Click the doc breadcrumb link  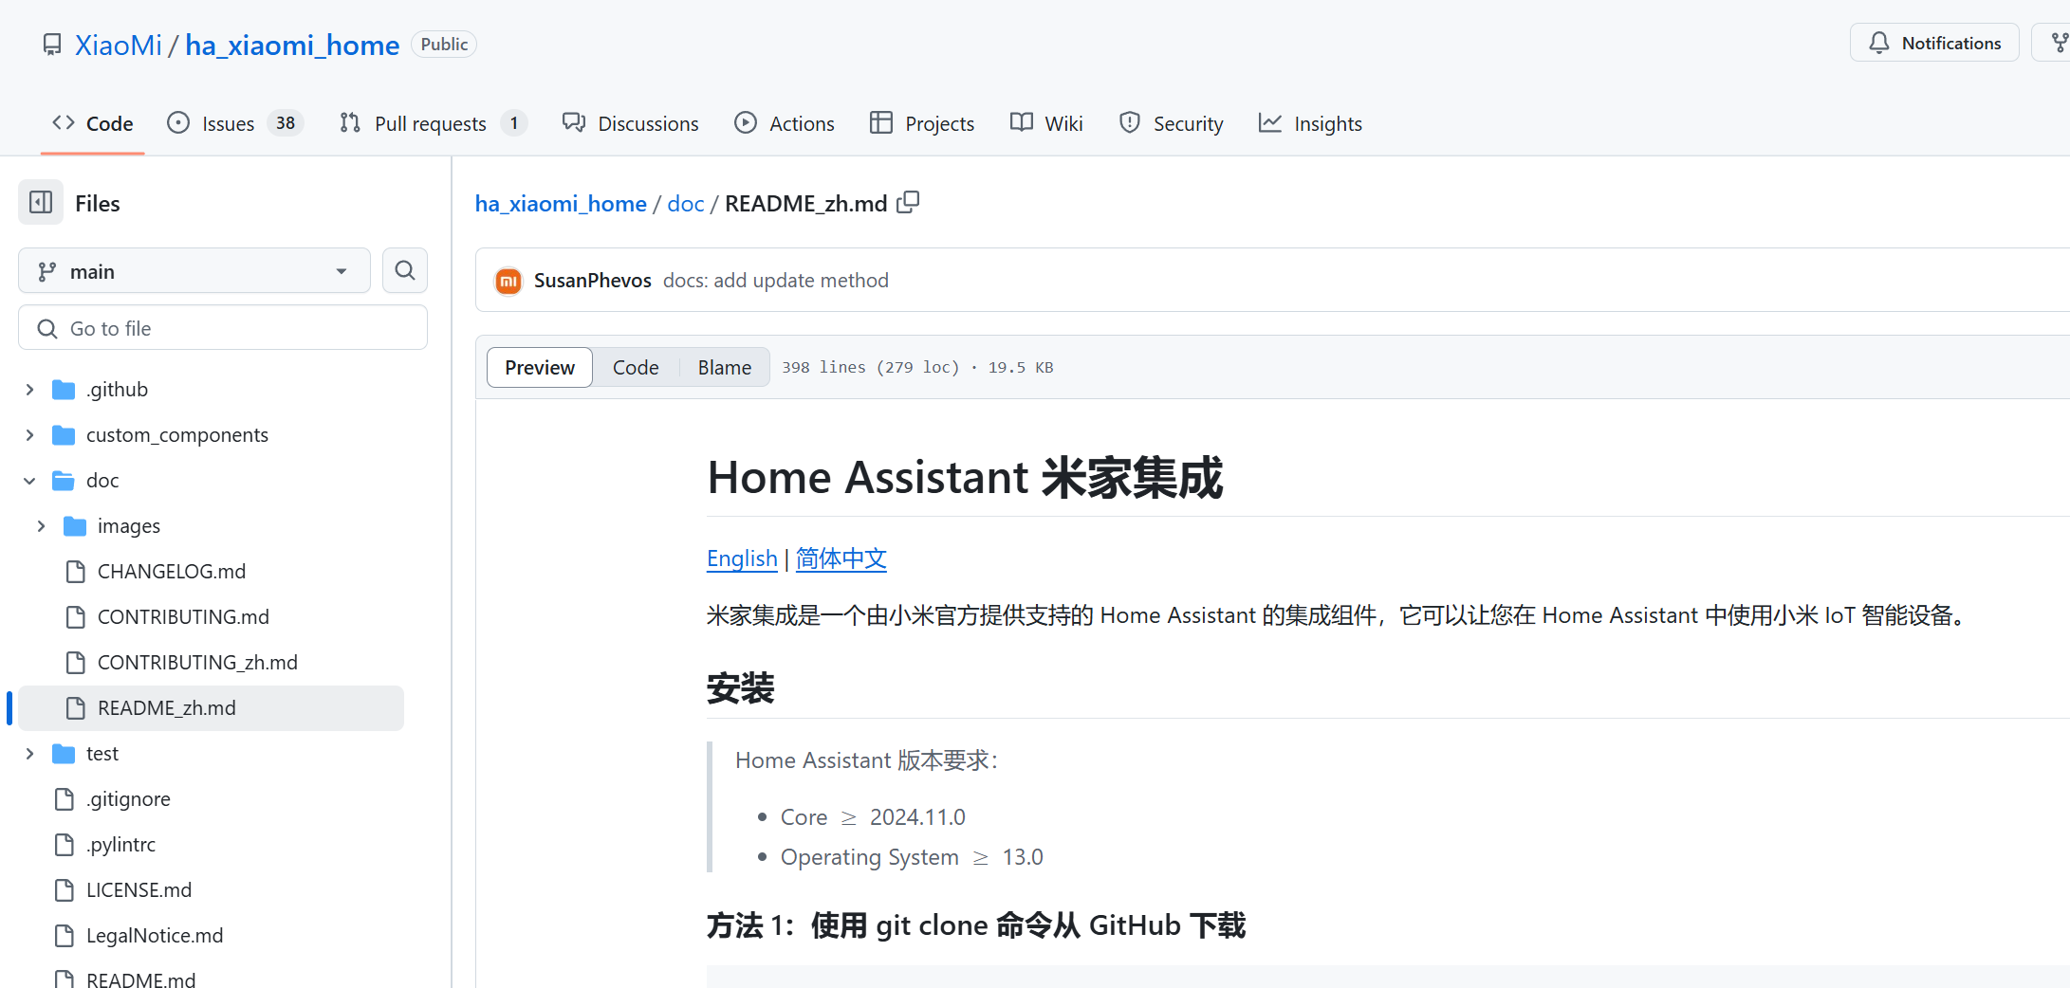click(685, 204)
